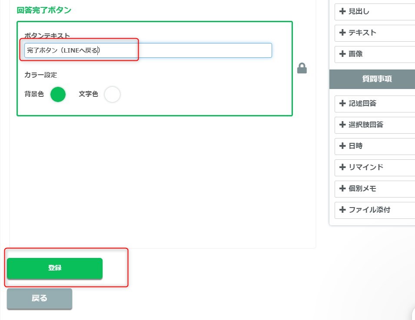This screenshot has height=320, width=415.
Task: Open the white 文字色 color swatch
Action: (112, 94)
